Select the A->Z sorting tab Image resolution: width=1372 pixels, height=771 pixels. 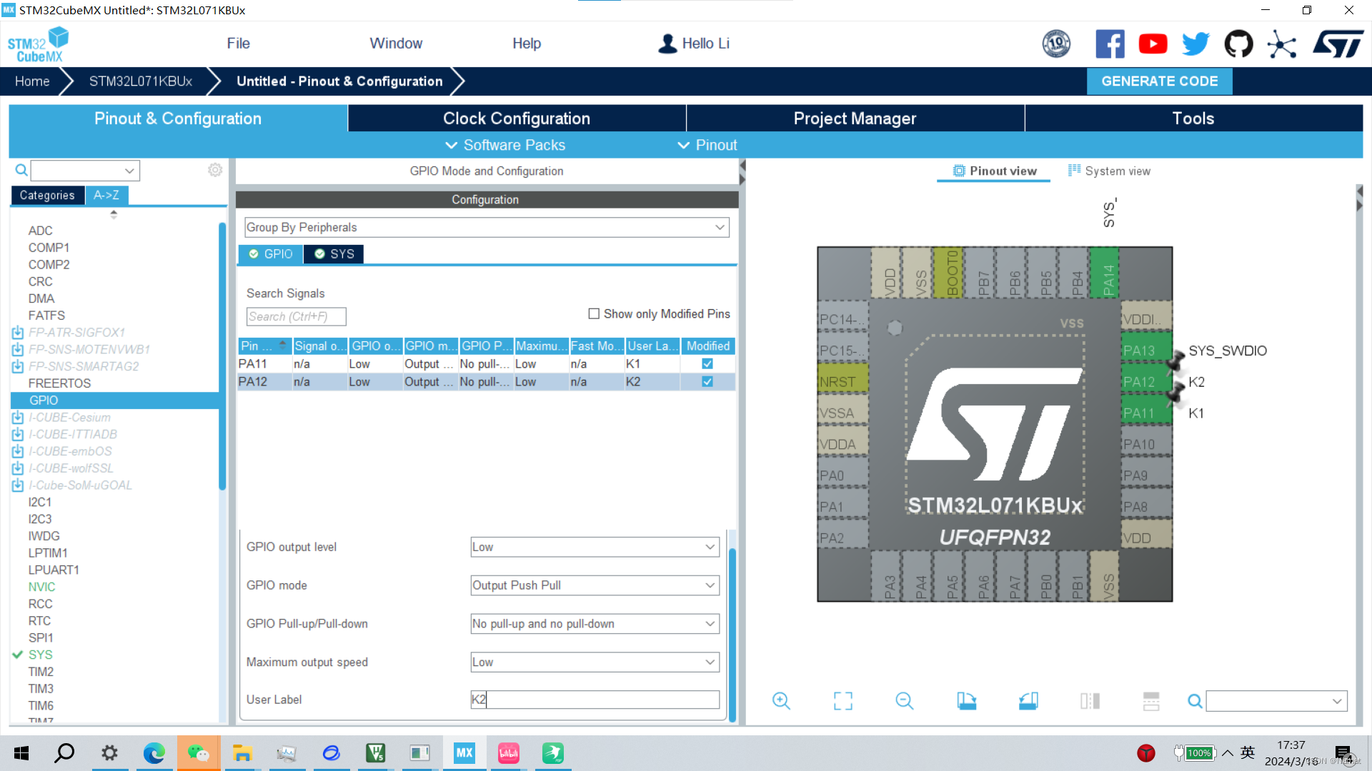point(106,196)
